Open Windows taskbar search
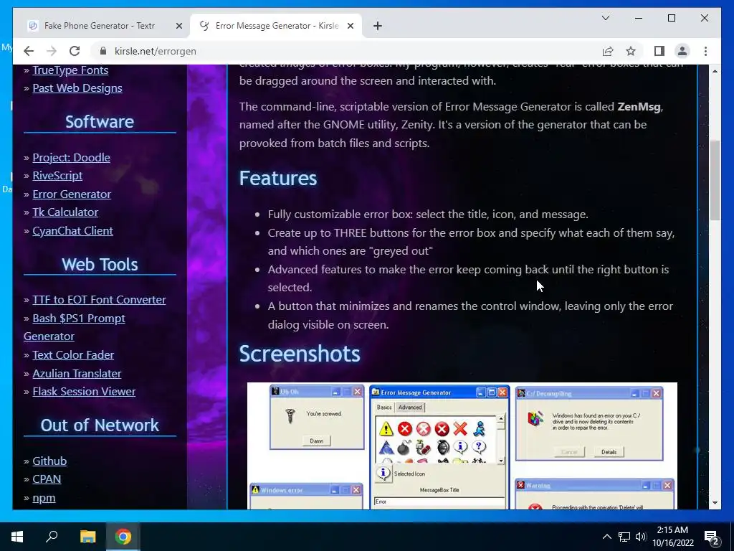This screenshot has width=734, height=551. pos(52,537)
